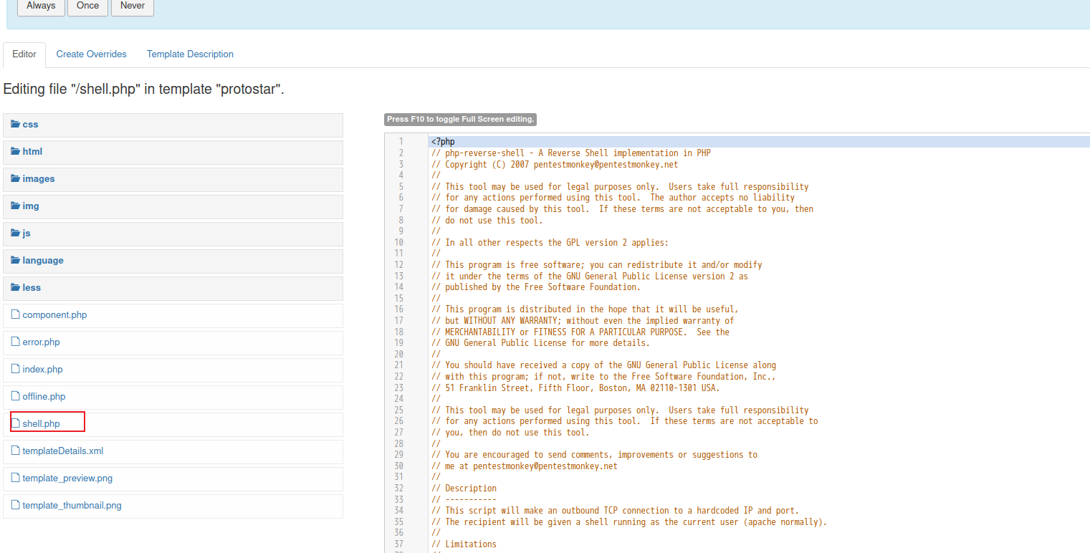Screen dimensions: 1090x553
Task: Open error.php file link
Action: click(x=41, y=342)
